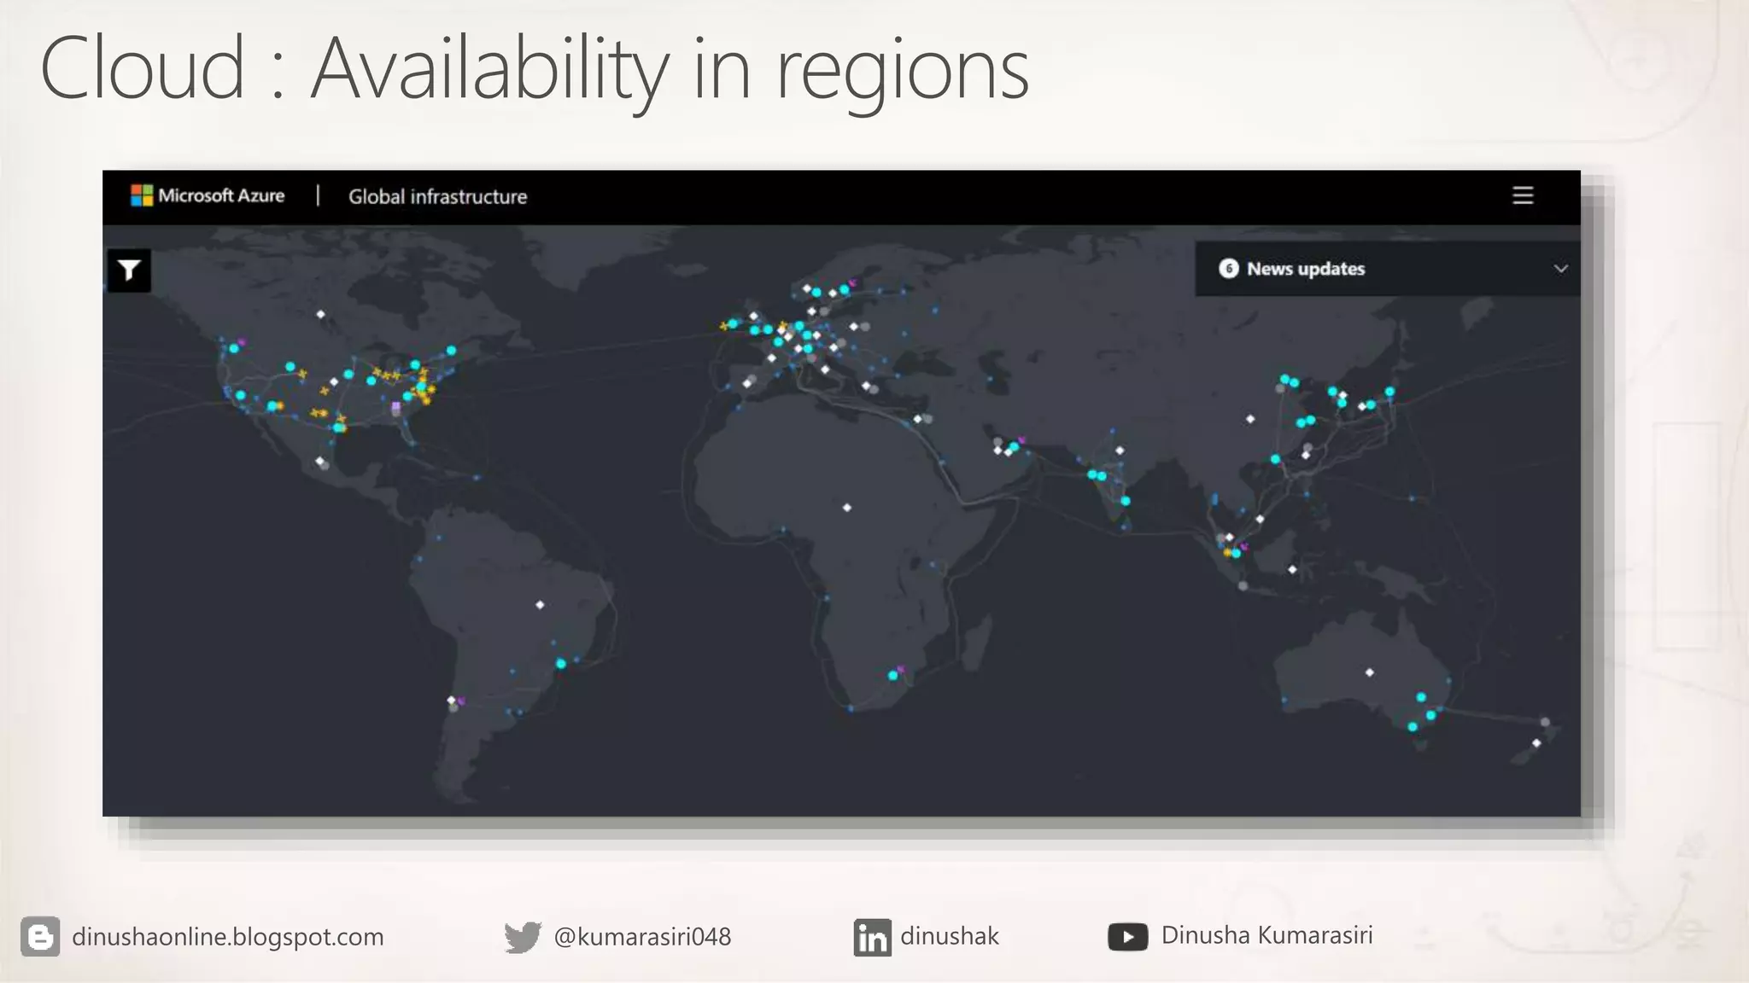Screen dimensions: 1749x983
Task: Select the white diamond marker in New Zealand
Action: point(1536,743)
